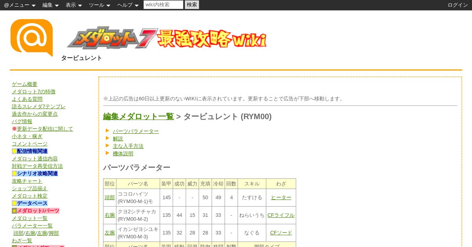Open バグ情報 sidebar link
The width and height of the screenshot is (472, 247).
(22, 122)
